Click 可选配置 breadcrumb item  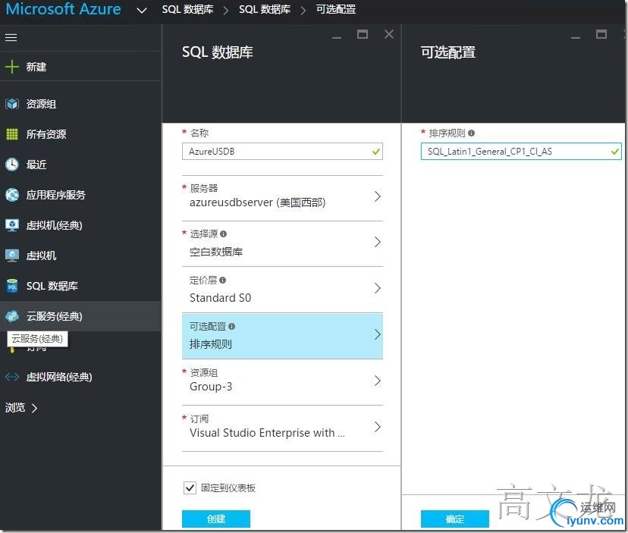pyautogui.click(x=336, y=9)
